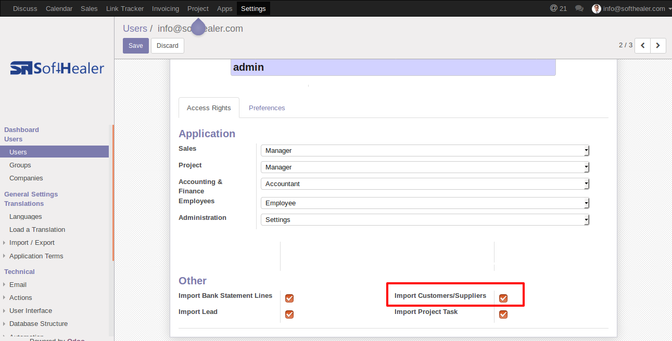Uncheck the Import Customers/Suppliers checkbox

coord(503,298)
